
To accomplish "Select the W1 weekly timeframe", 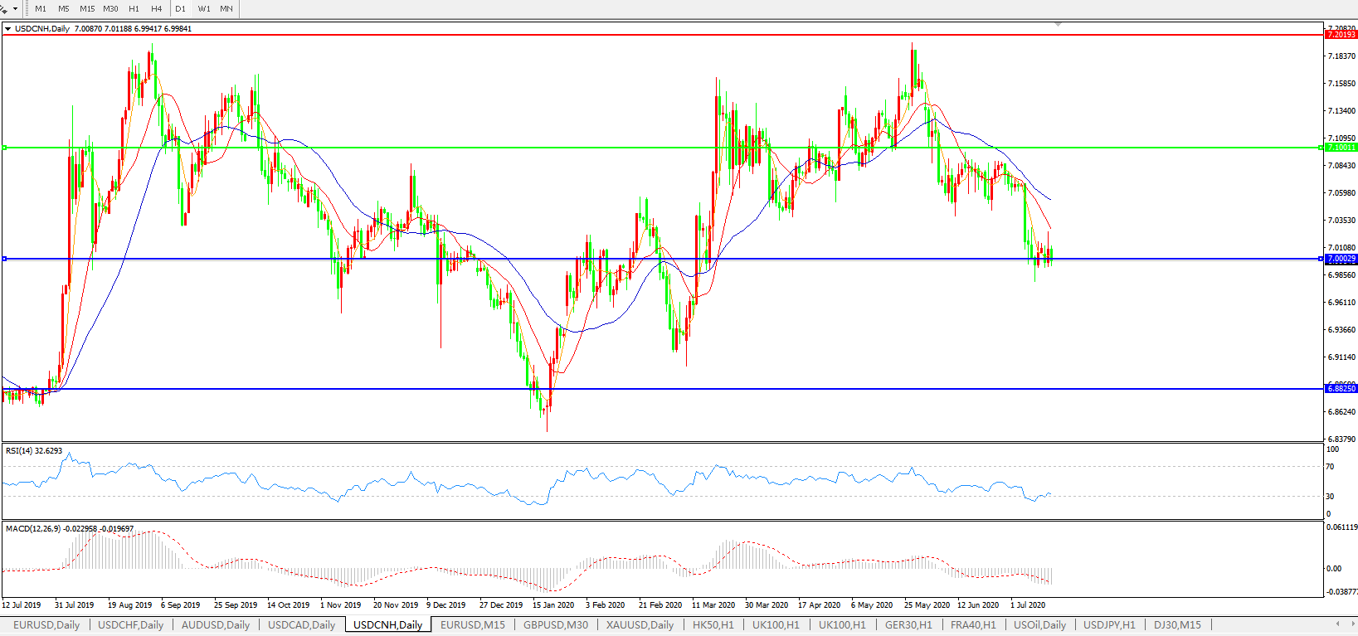I will pyautogui.click(x=204, y=9).
